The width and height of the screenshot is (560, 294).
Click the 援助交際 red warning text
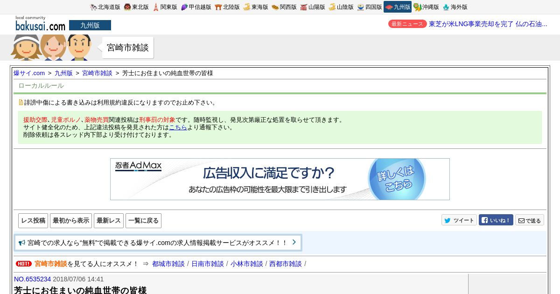[x=35, y=120]
